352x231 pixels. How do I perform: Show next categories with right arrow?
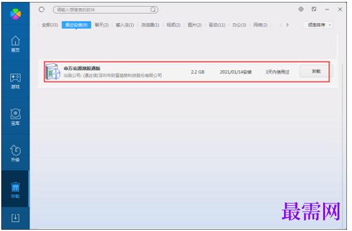pos(288,25)
